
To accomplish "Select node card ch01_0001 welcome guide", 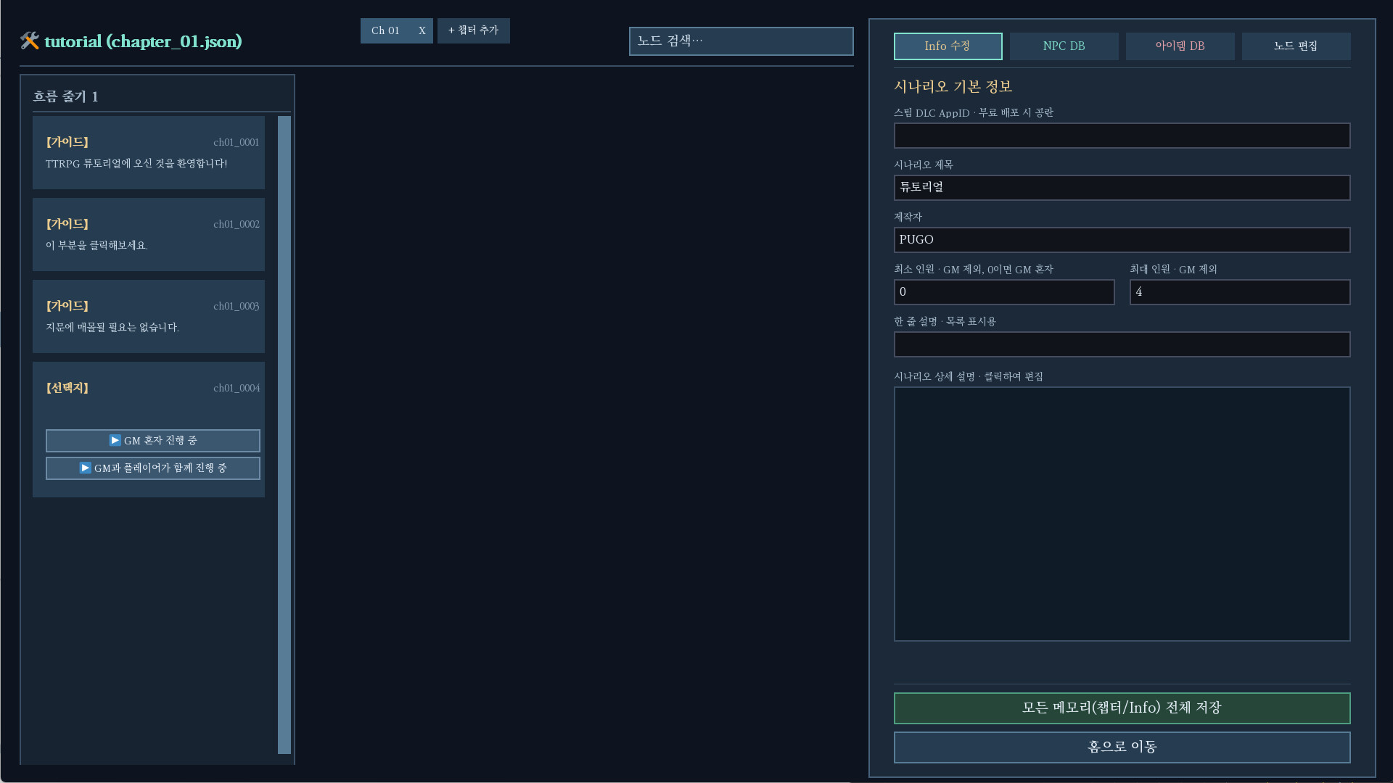I will pyautogui.click(x=149, y=153).
